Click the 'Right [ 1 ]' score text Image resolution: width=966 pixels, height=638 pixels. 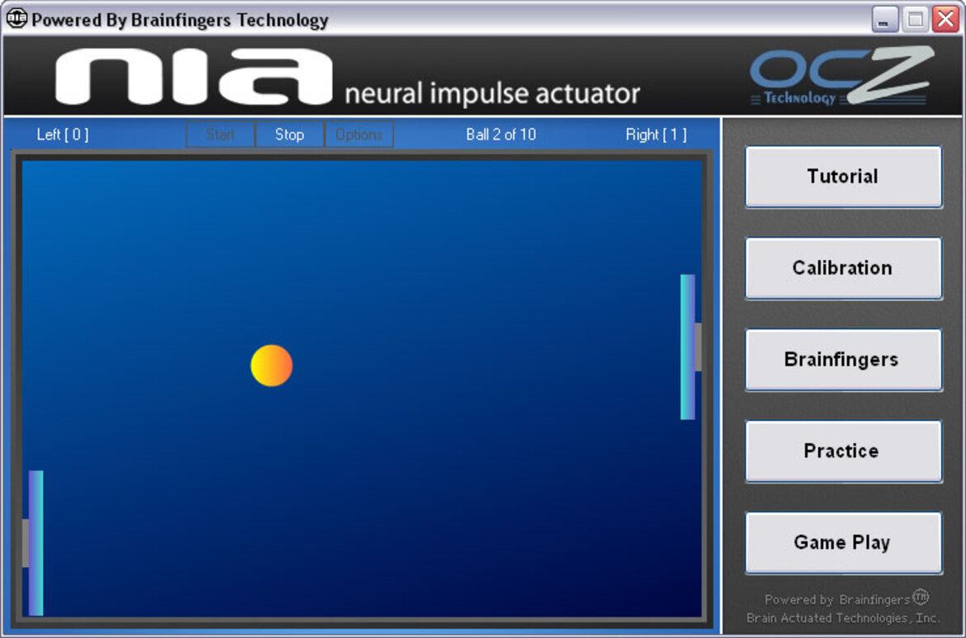tap(656, 135)
